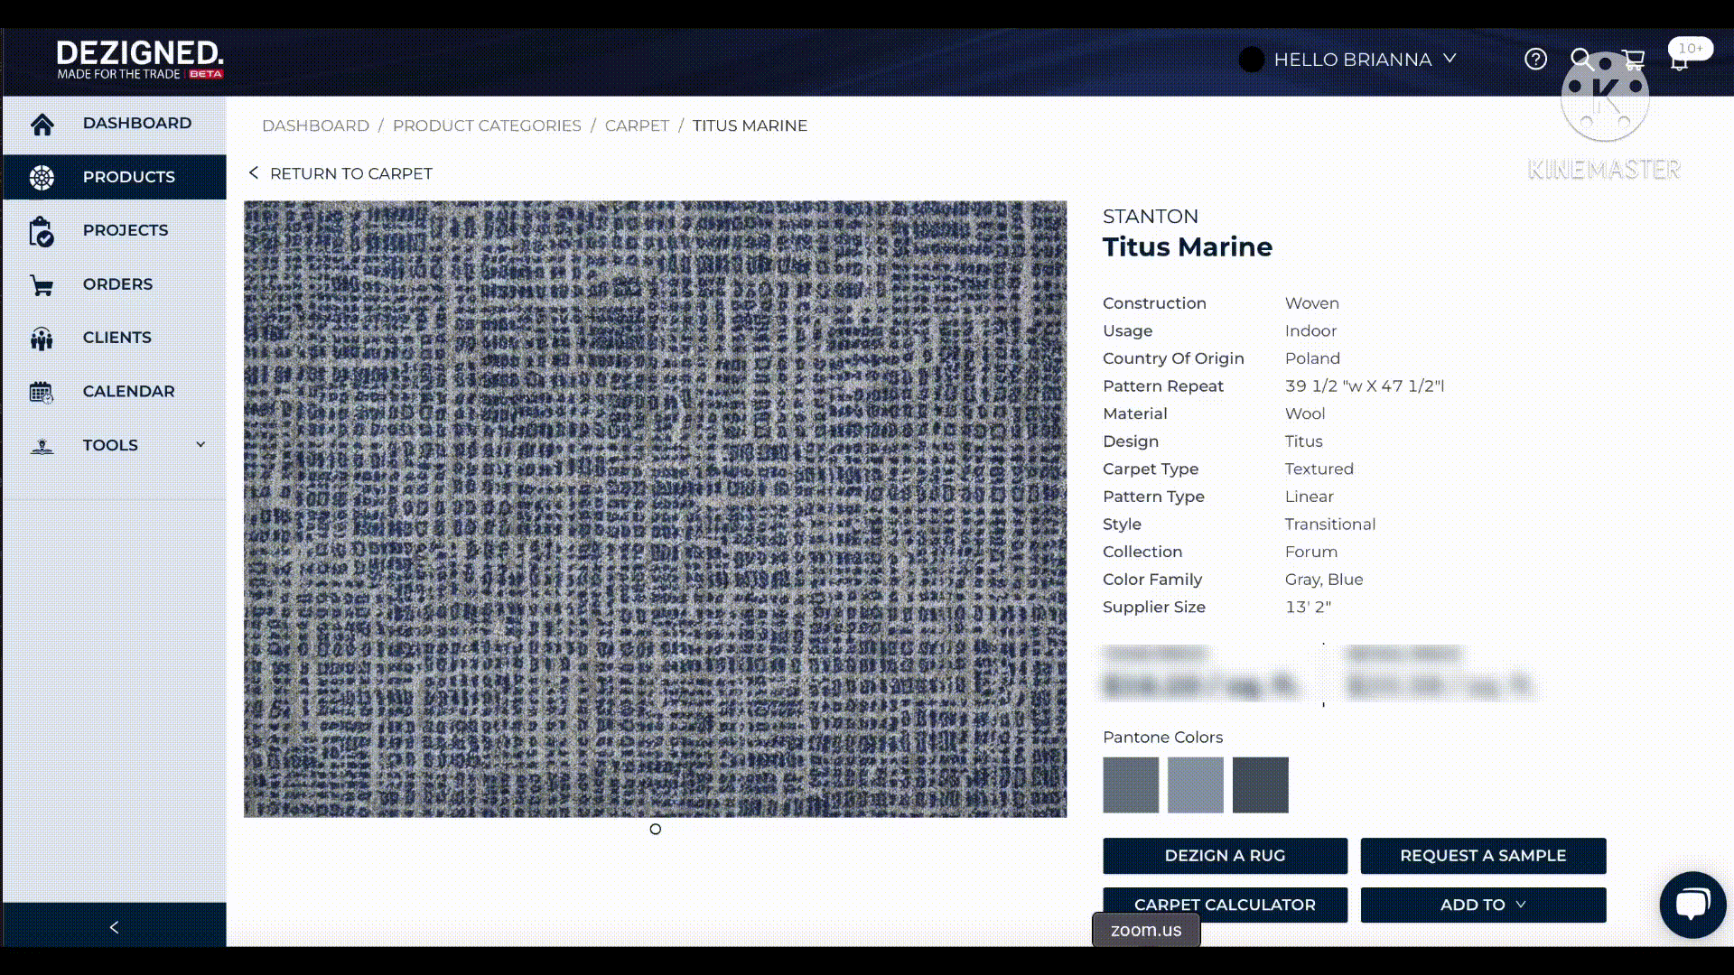Click Dashboard breadcrumb link

[315, 125]
